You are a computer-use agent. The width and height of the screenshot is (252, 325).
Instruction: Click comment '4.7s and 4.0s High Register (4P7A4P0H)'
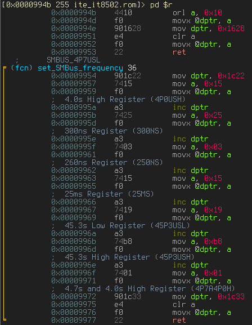150,288
